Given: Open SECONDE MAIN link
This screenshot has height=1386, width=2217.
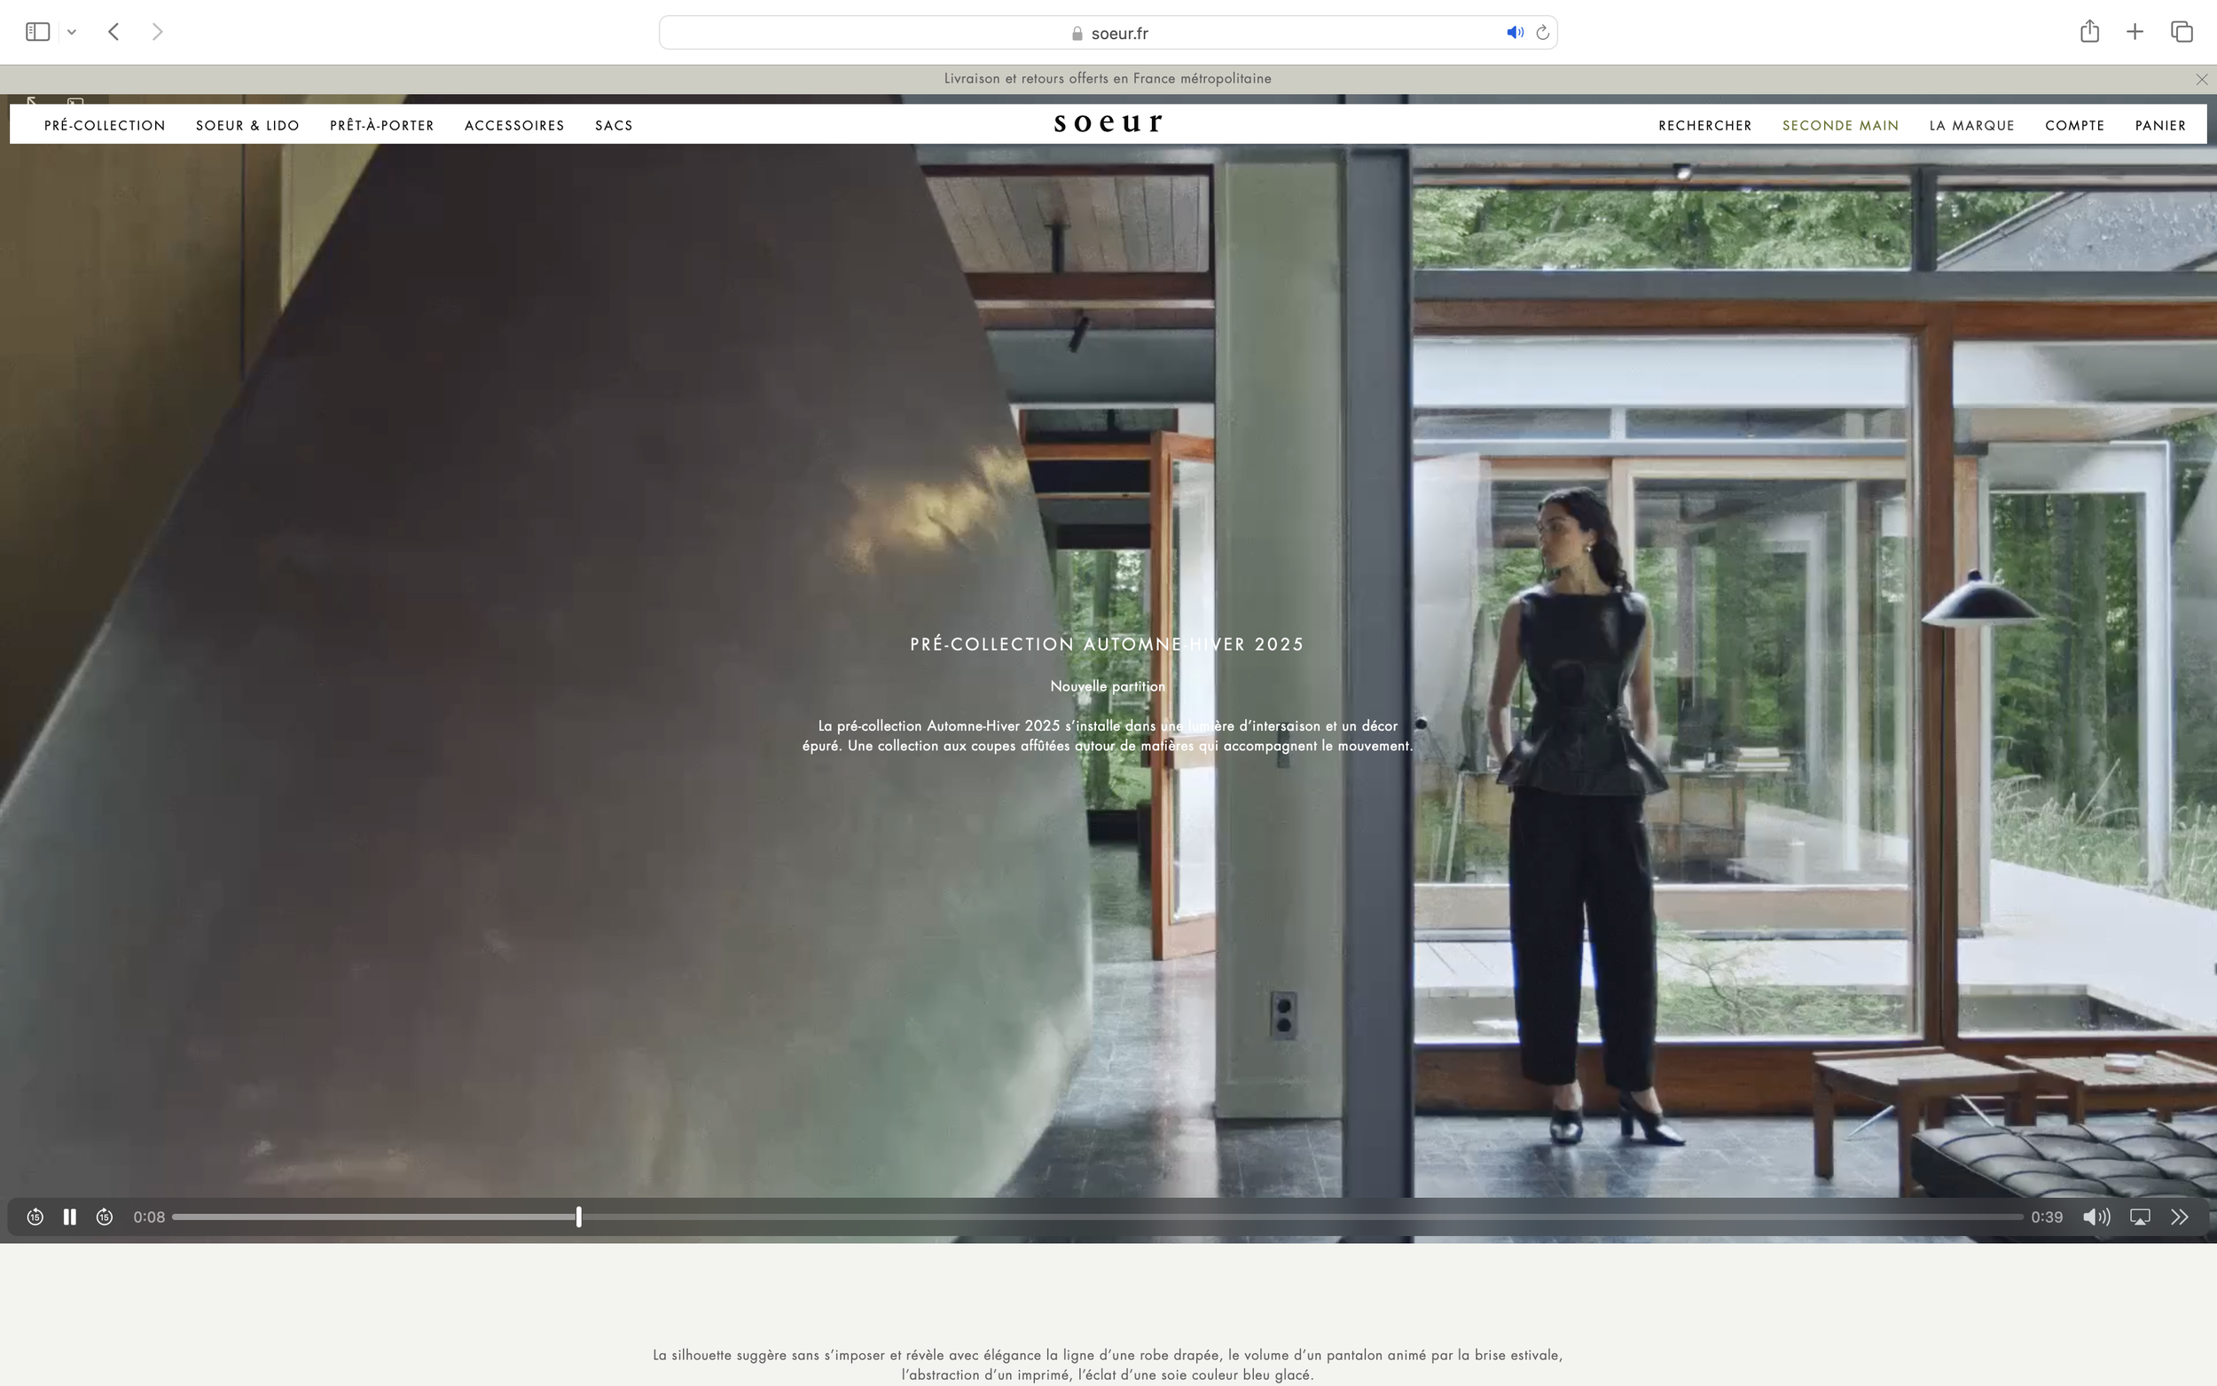Looking at the screenshot, I should pos(1839,126).
